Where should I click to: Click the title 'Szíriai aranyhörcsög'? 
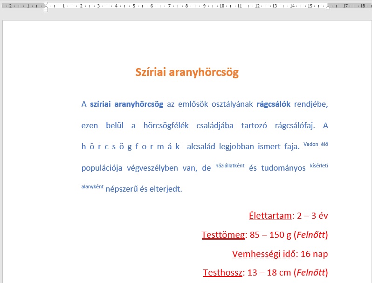[187, 72]
